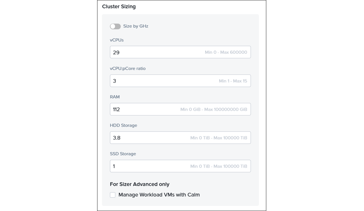Click the vCPU:pCore ratio label

128,69
